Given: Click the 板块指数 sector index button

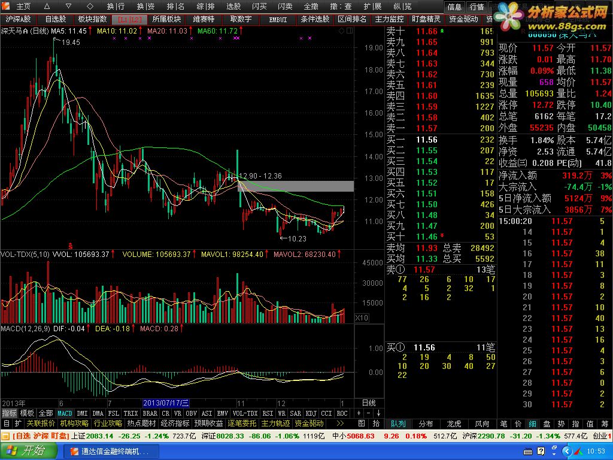Looking at the screenshot, I should [93, 19].
